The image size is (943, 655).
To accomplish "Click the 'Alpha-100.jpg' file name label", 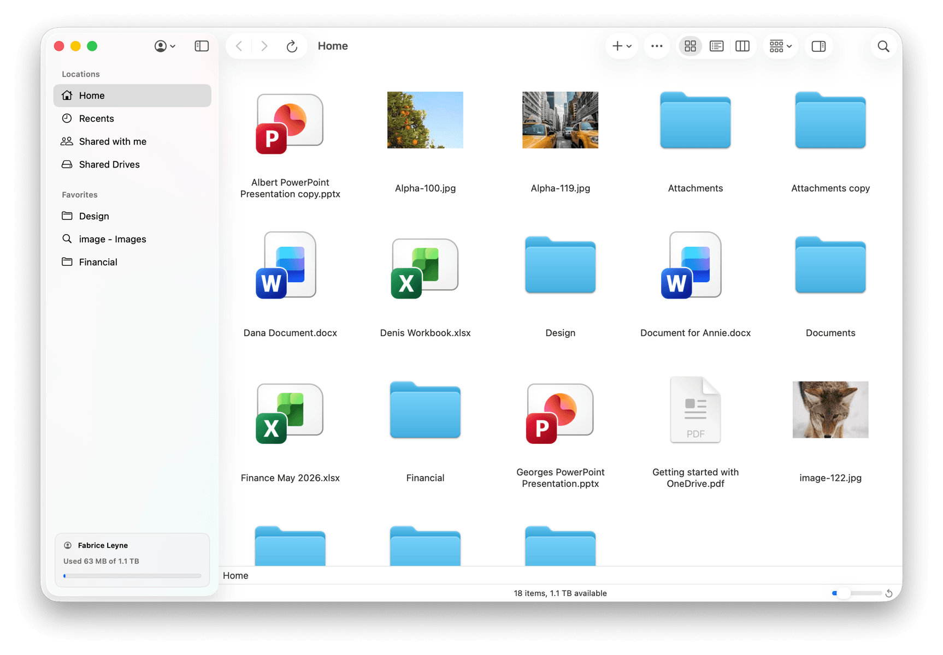I will coord(425,188).
